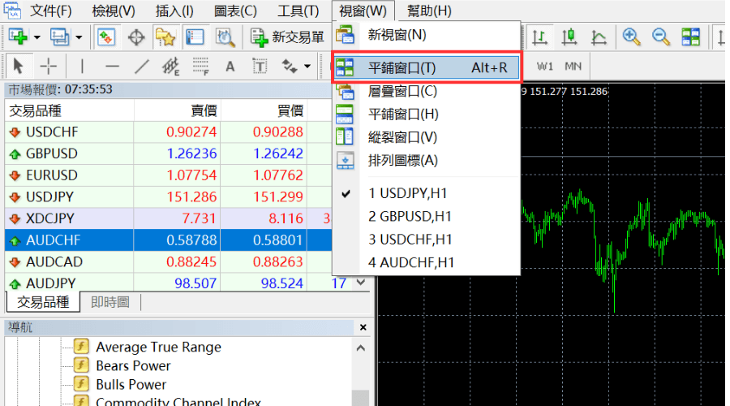Image resolution: width=730 pixels, height=406 pixels.
Task: Switch chart to candlesticks icon
Action: 569,37
